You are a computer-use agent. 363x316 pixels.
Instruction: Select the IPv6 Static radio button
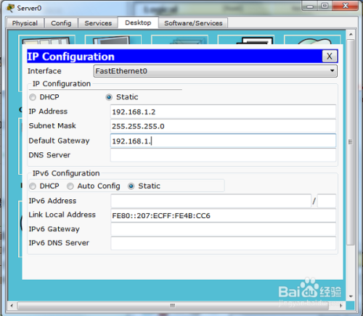tap(131, 186)
